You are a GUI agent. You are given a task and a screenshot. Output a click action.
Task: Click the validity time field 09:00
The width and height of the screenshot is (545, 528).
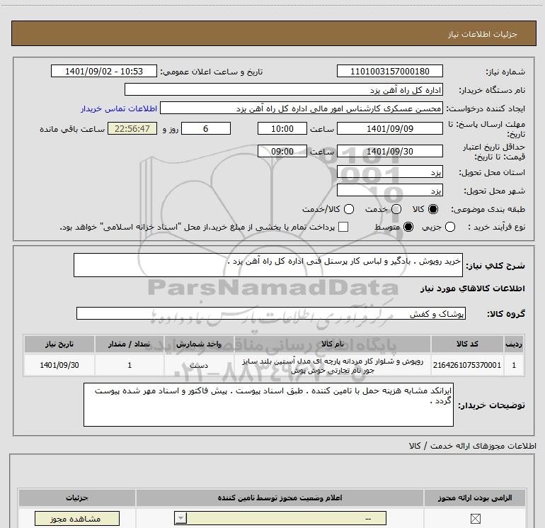(x=282, y=151)
